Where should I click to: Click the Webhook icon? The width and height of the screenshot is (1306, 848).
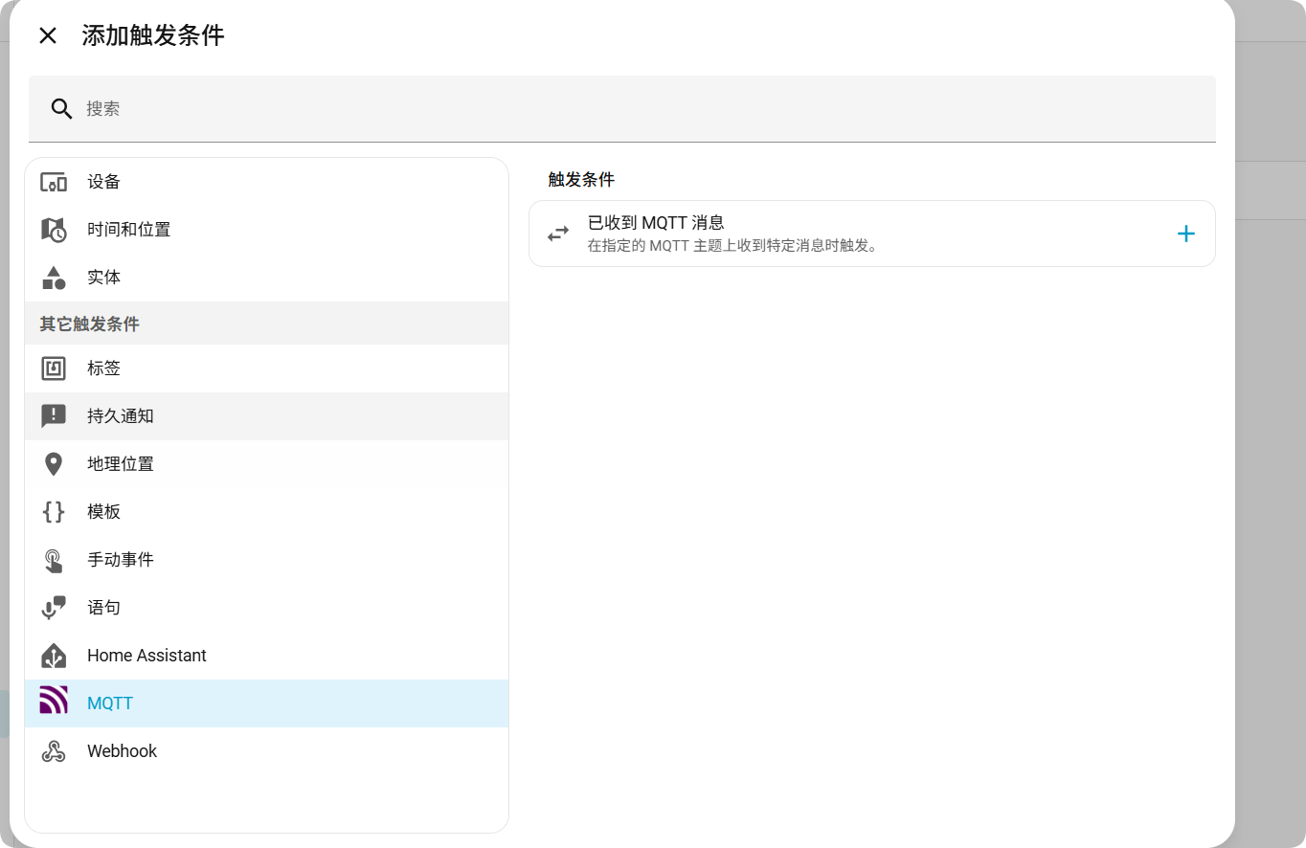point(54,751)
